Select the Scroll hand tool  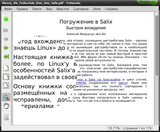6,106
